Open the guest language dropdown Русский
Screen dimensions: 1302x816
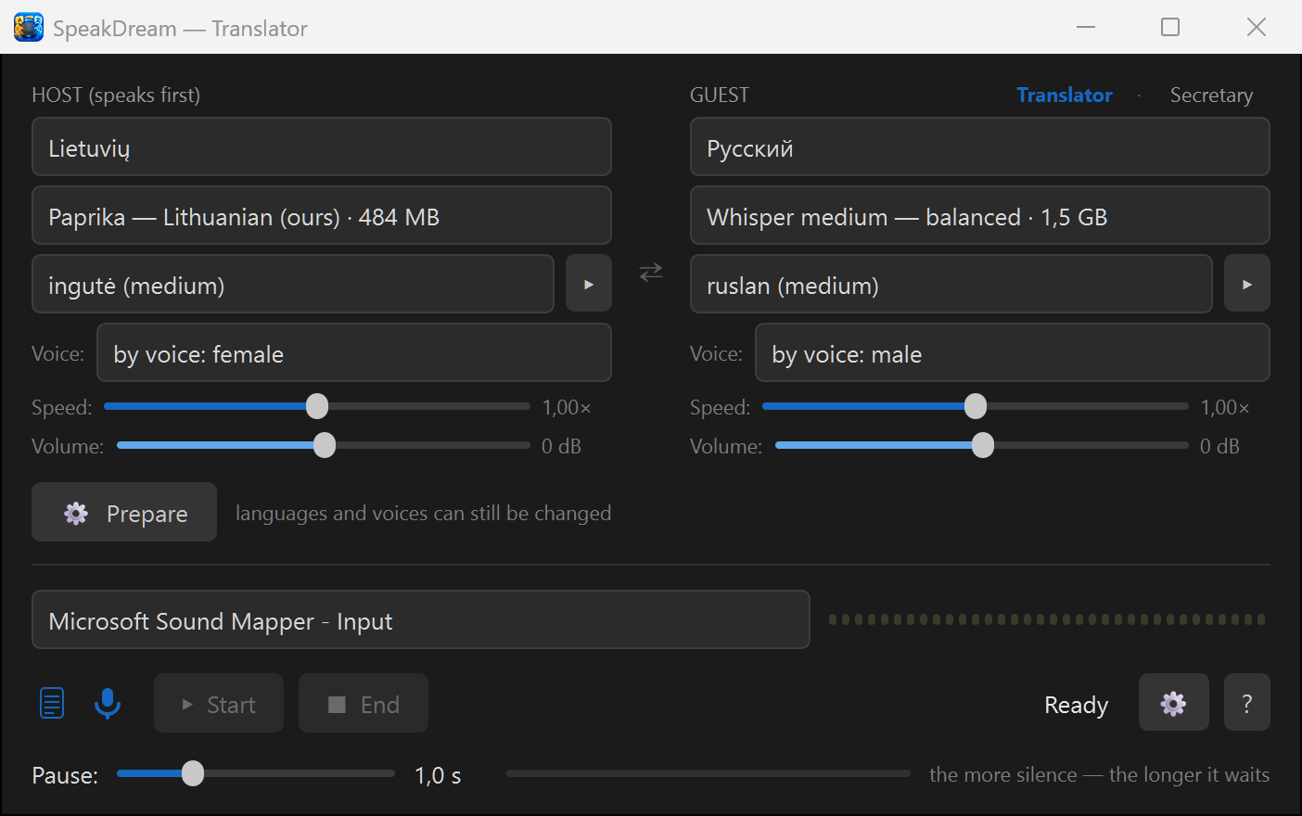980,147
